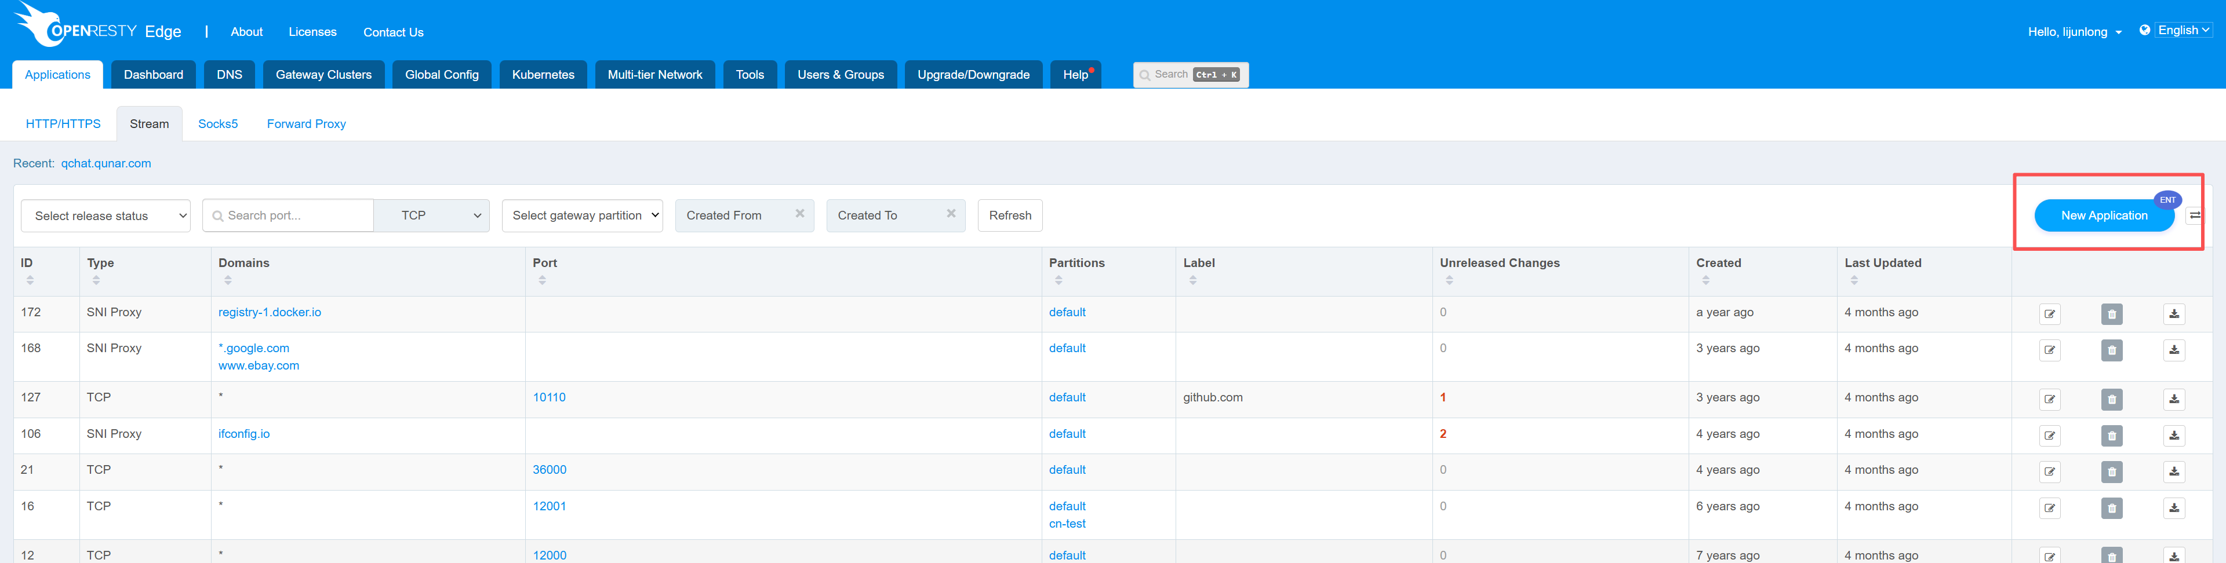Click download icon on *.google.com row

[x=2173, y=350]
